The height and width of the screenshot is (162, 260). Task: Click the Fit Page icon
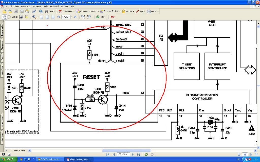point(47,17)
